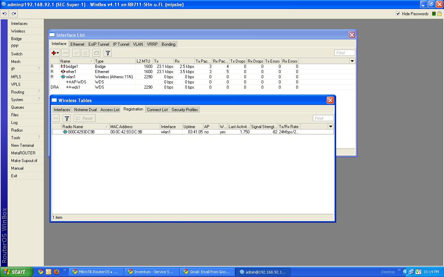This screenshot has width=444, height=277.
Task: Select the wds1 interface icon
Action: tap(68, 87)
